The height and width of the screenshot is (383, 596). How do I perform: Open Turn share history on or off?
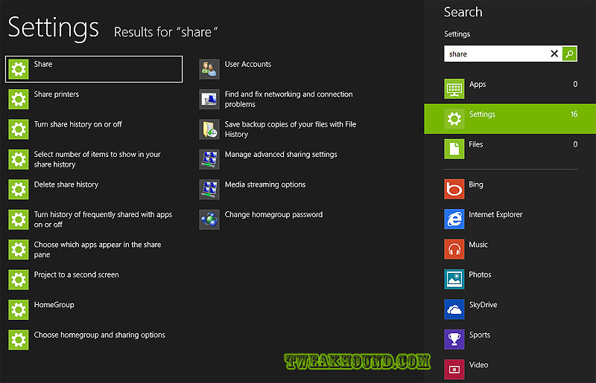pyautogui.click(x=77, y=125)
